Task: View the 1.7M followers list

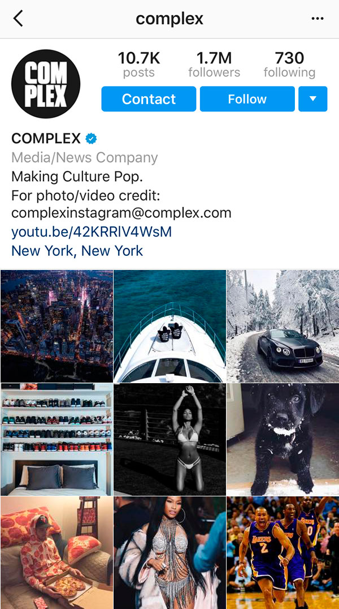Action: point(214,65)
